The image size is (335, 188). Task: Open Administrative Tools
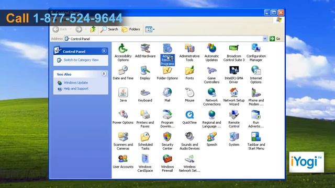coord(189,52)
